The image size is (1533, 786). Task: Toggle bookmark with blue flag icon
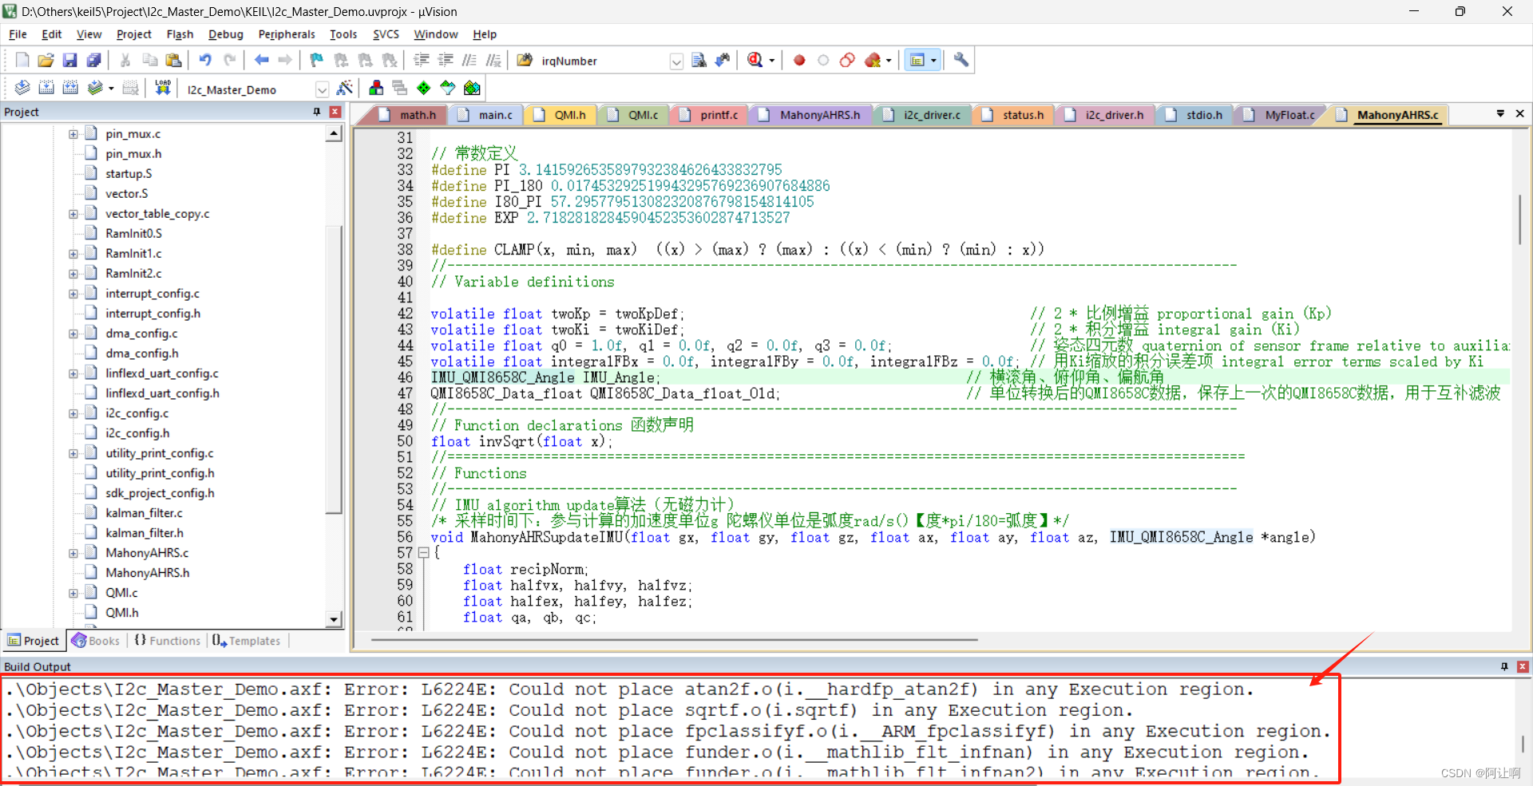315,60
